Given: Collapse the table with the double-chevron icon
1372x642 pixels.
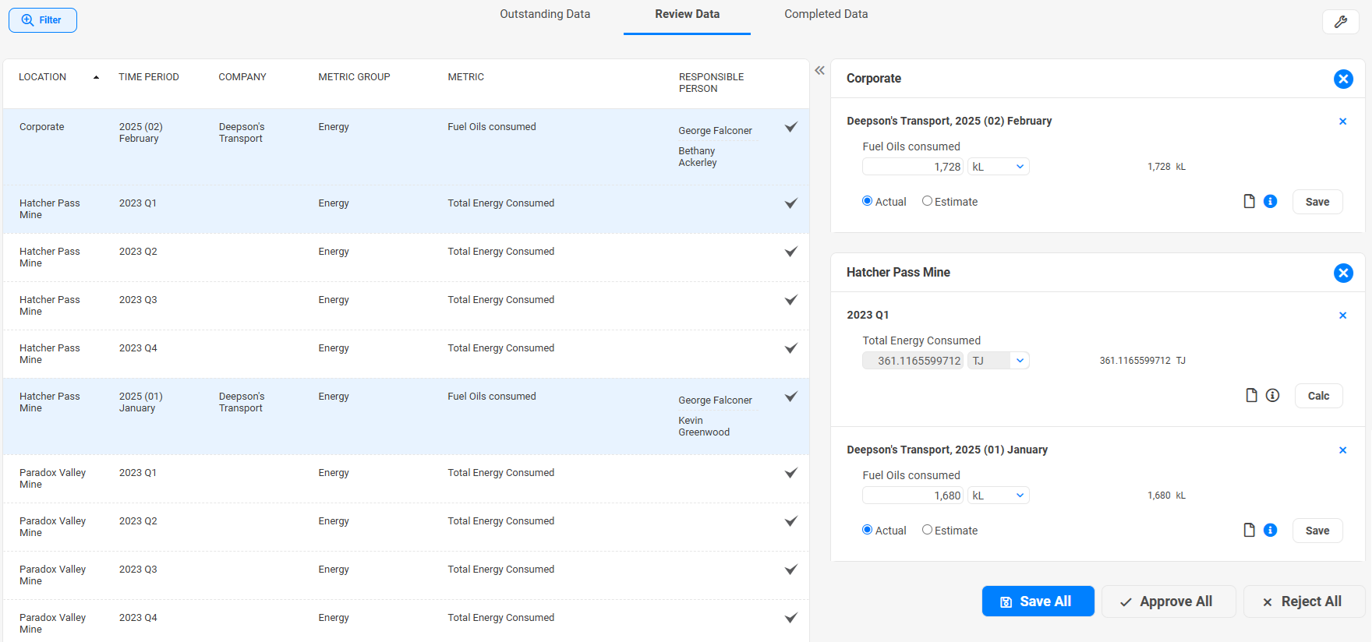Looking at the screenshot, I should click(x=819, y=71).
